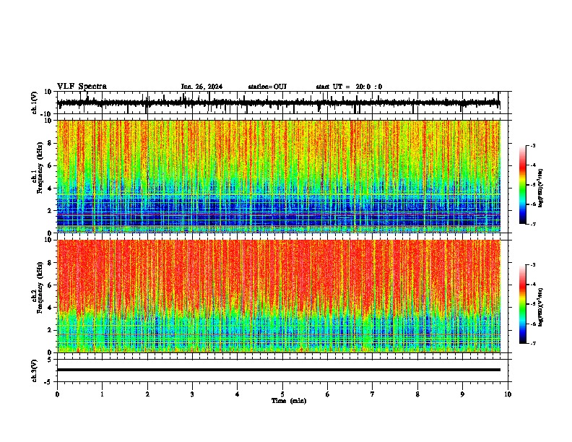
Task: Click the ch.1 spectrogram color scale bar
Action: click(523, 184)
